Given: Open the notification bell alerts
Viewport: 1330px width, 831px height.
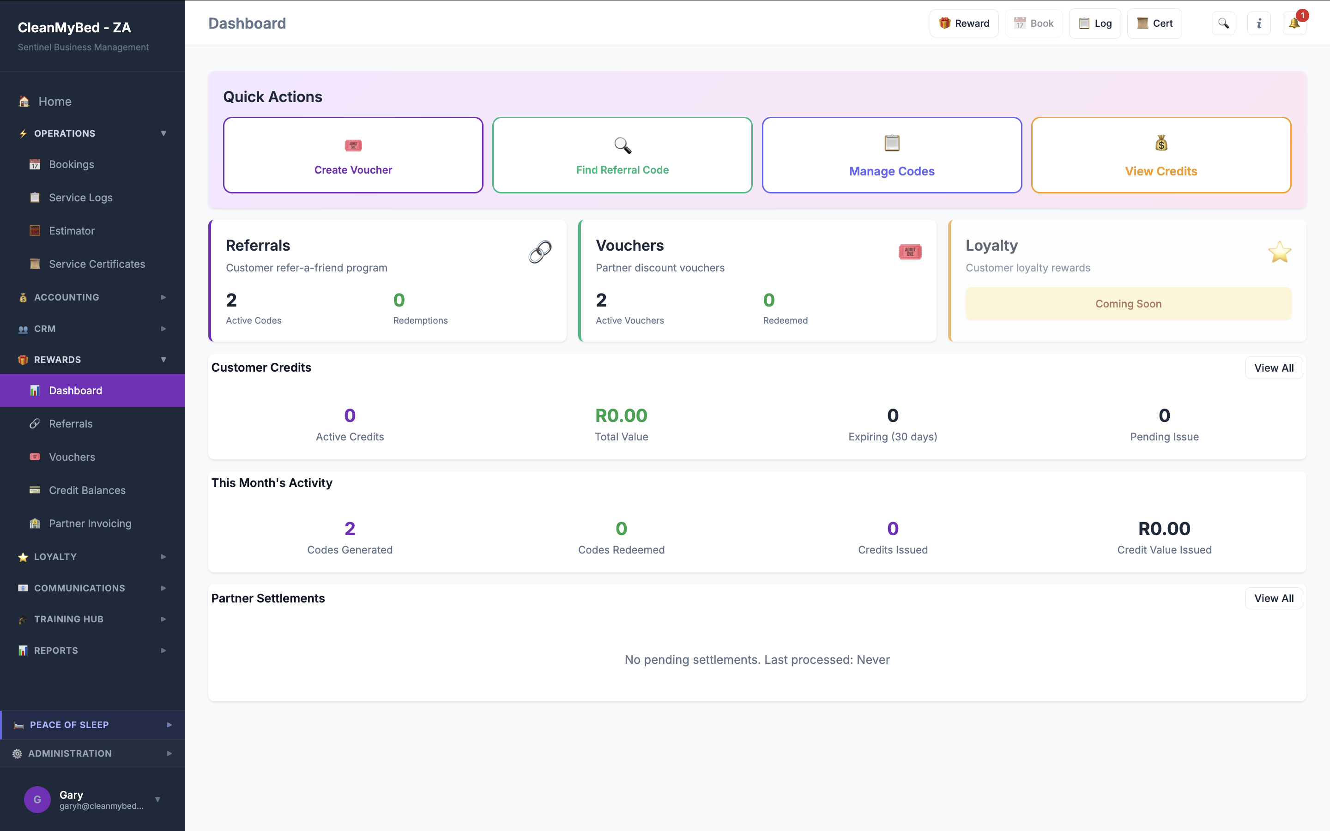Looking at the screenshot, I should 1294,23.
